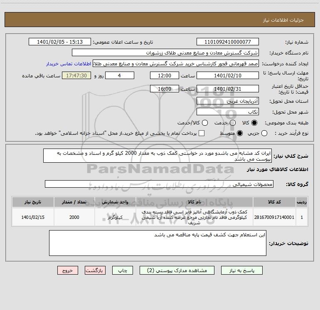Click the item name cell کمک ذوب آزمایشگاهی

point(194,217)
